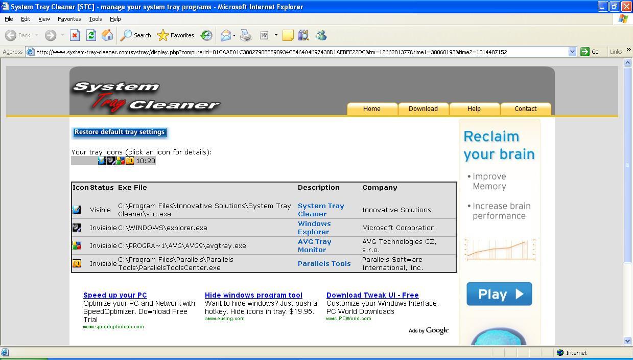Screen dimensions: 633x360
Task: Click the Edit with Word icon
Action: 264,35
